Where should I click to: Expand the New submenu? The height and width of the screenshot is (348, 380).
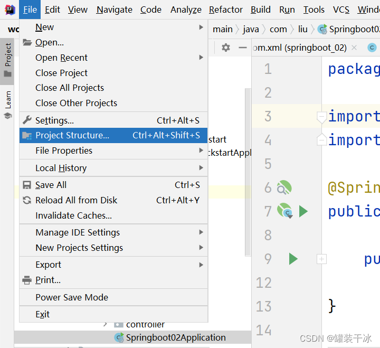pos(113,27)
